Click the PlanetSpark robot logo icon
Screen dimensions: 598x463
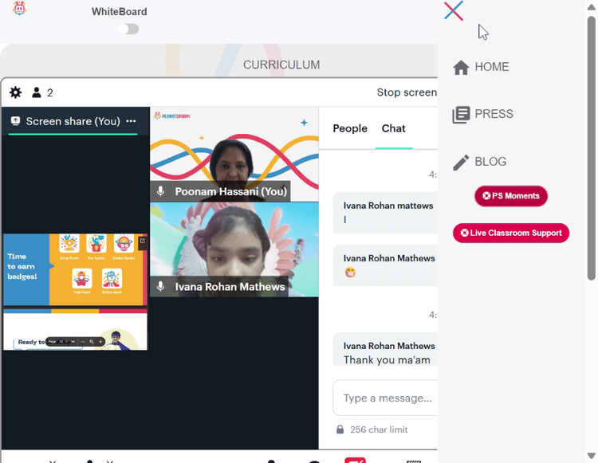click(19, 8)
